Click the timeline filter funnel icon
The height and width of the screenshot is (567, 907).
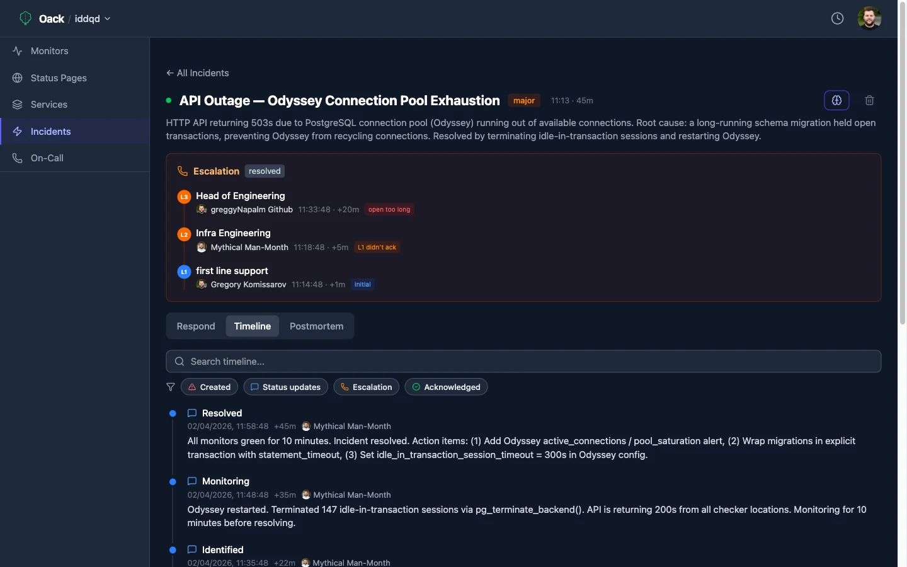pyautogui.click(x=171, y=387)
